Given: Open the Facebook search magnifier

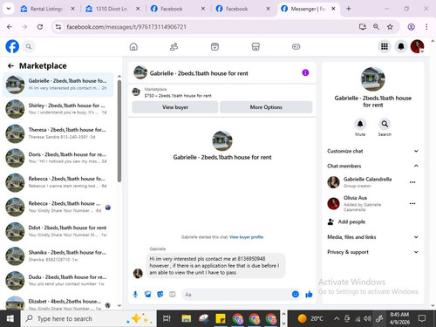Looking at the screenshot, I should pyautogui.click(x=29, y=46).
